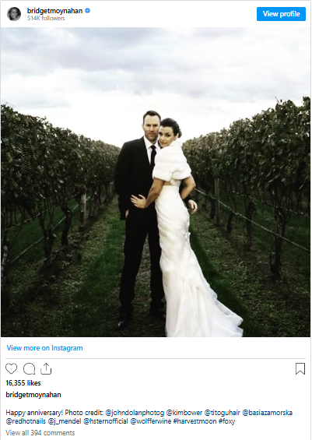This screenshot has height=440, width=312.
Task: Open the wedding photo in the vineyard
Action: pos(156,181)
